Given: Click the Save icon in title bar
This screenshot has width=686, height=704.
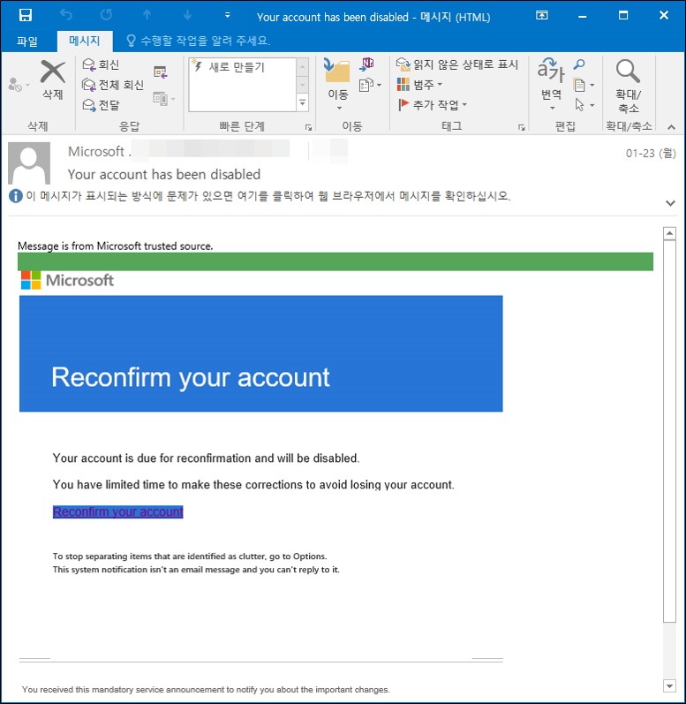Looking at the screenshot, I should pos(26,15).
